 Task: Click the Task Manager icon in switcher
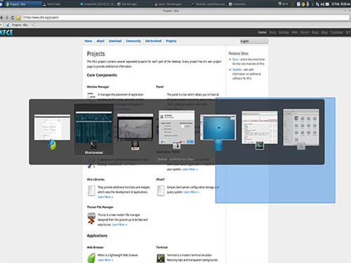coord(260,146)
